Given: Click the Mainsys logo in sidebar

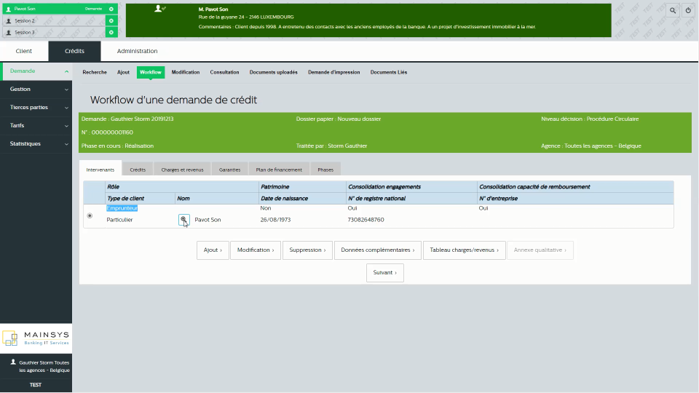Looking at the screenshot, I should pyautogui.click(x=36, y=338).
